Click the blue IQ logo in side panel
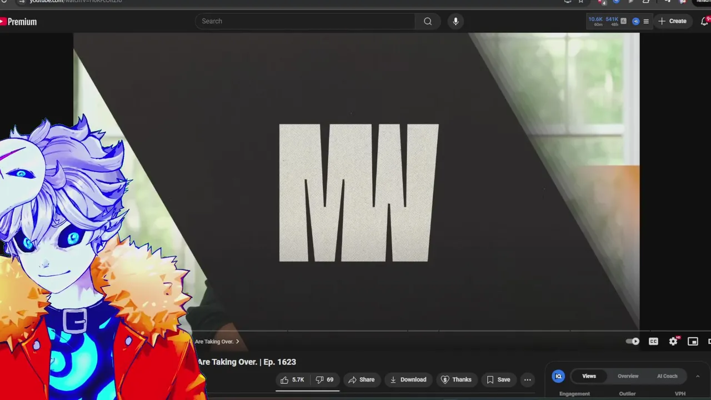711x400 pixels. pyautogui.click(x=558, y=376)
